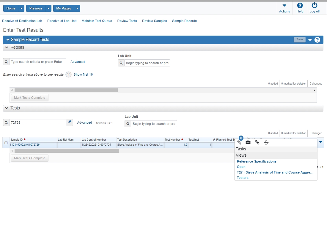The image size is (327, 245).
Task: Open Sample Records page
Action: pyautogui.click(x=184, y=21)
